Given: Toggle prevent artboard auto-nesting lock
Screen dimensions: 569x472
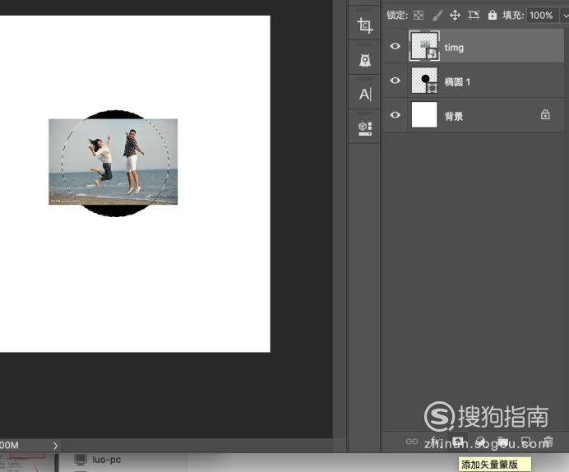Looking at the screenshot, I should pos(474,16).
